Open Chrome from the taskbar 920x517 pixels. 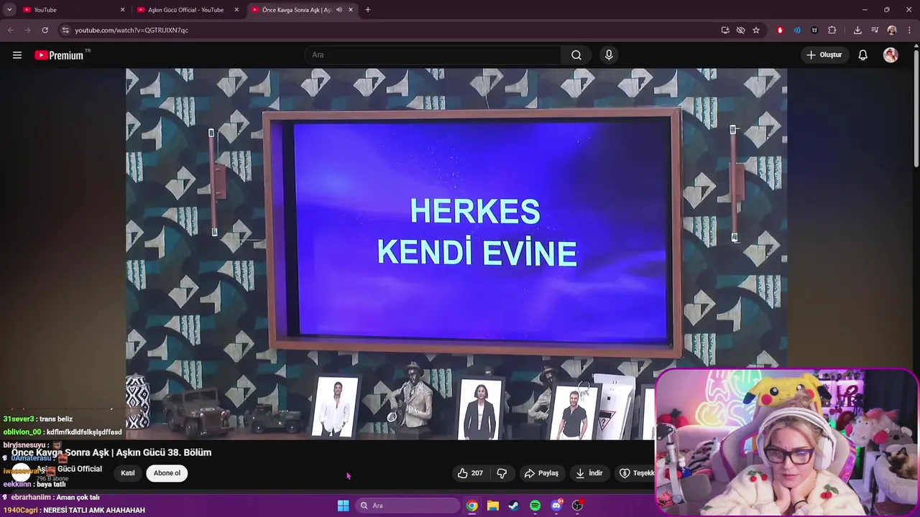(471, 506)
